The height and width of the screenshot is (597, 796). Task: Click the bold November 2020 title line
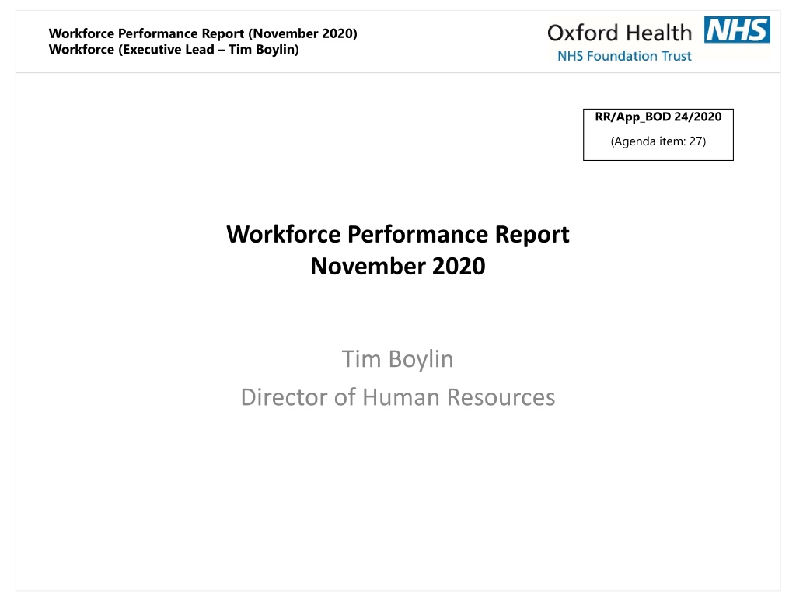click(397, 266)
